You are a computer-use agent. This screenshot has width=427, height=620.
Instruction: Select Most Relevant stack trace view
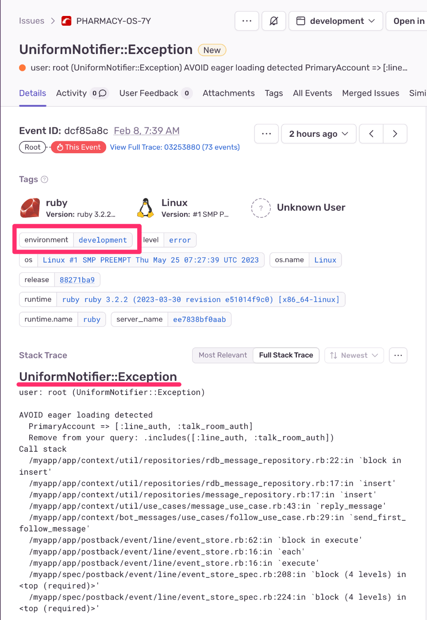pyautogui.click(x=223, y=355)
